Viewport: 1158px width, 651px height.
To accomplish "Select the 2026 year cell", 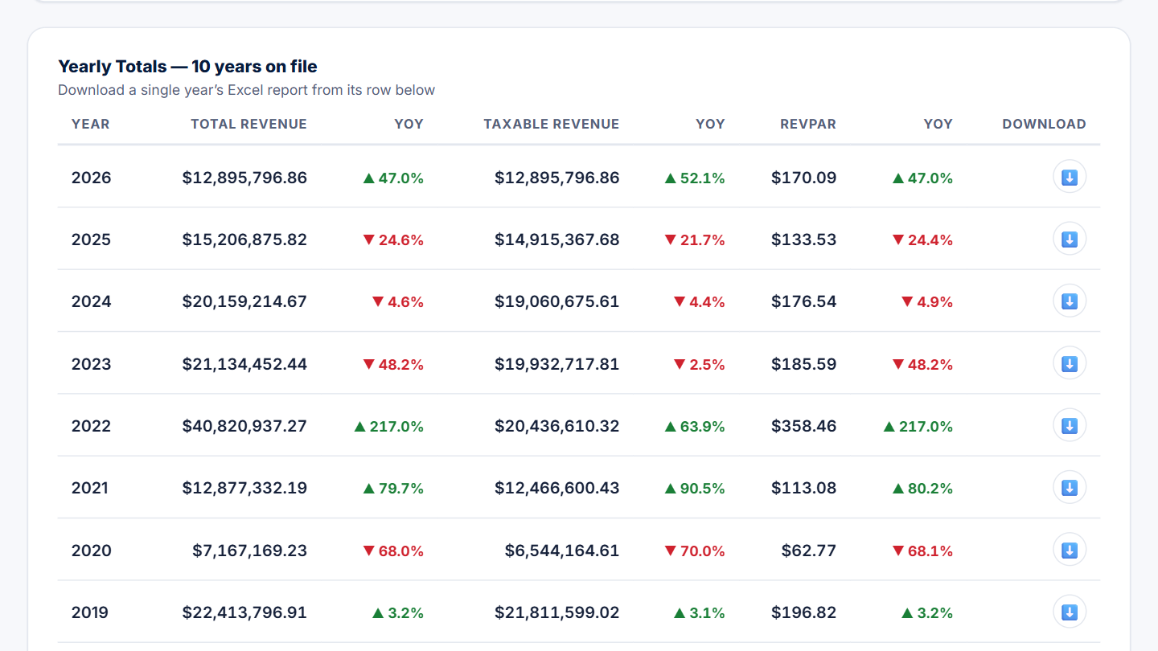I will 92,178.
